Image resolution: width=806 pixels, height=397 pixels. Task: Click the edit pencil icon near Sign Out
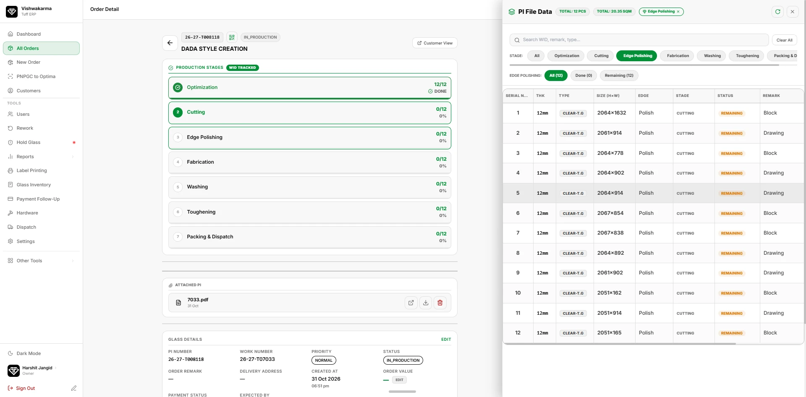click(x=74, y=388)
